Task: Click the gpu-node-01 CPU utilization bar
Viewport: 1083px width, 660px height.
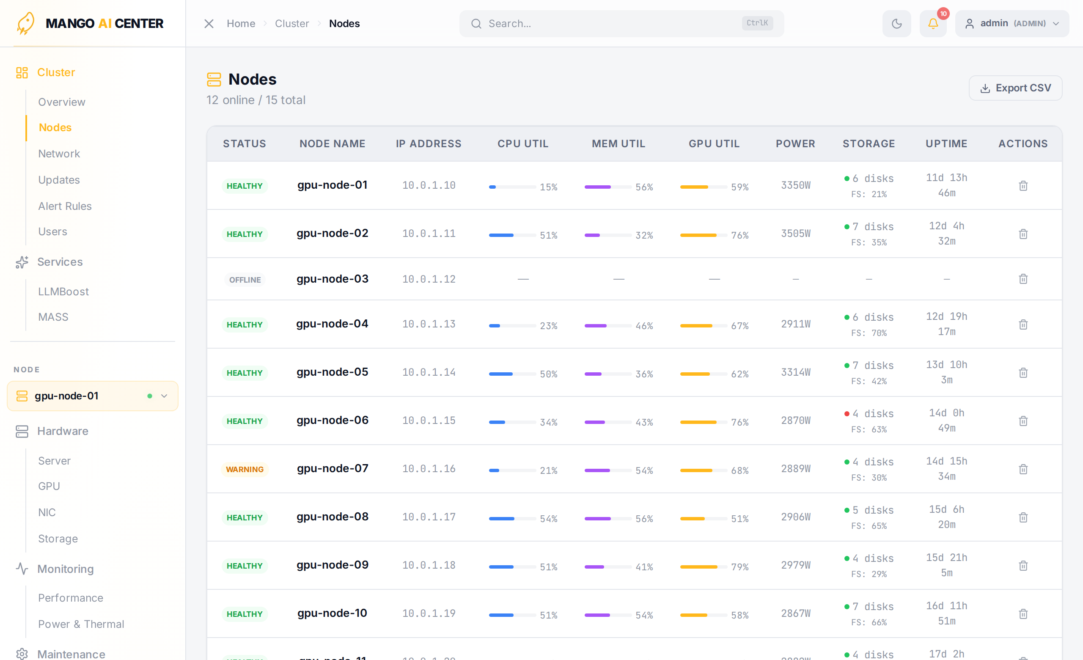Action: [512, 187]
